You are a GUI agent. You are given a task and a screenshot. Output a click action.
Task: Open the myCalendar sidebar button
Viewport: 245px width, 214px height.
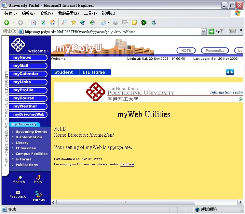coord(28,74)
